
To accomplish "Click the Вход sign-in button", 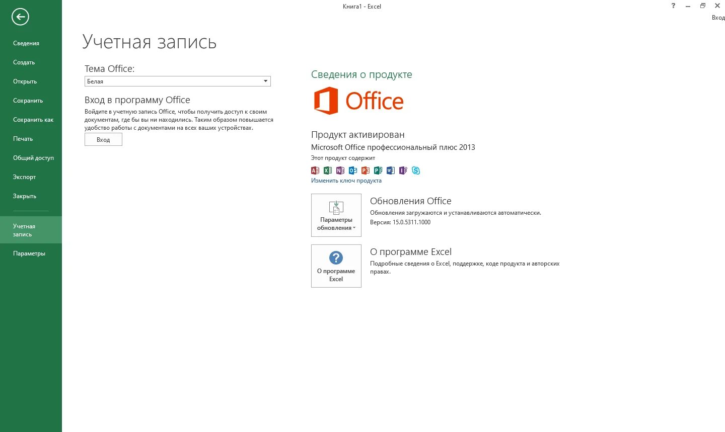I will tap(103, 140).
